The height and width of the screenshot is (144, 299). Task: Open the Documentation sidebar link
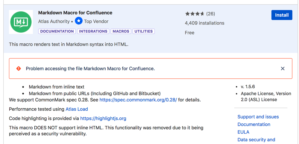pos(254,124)
